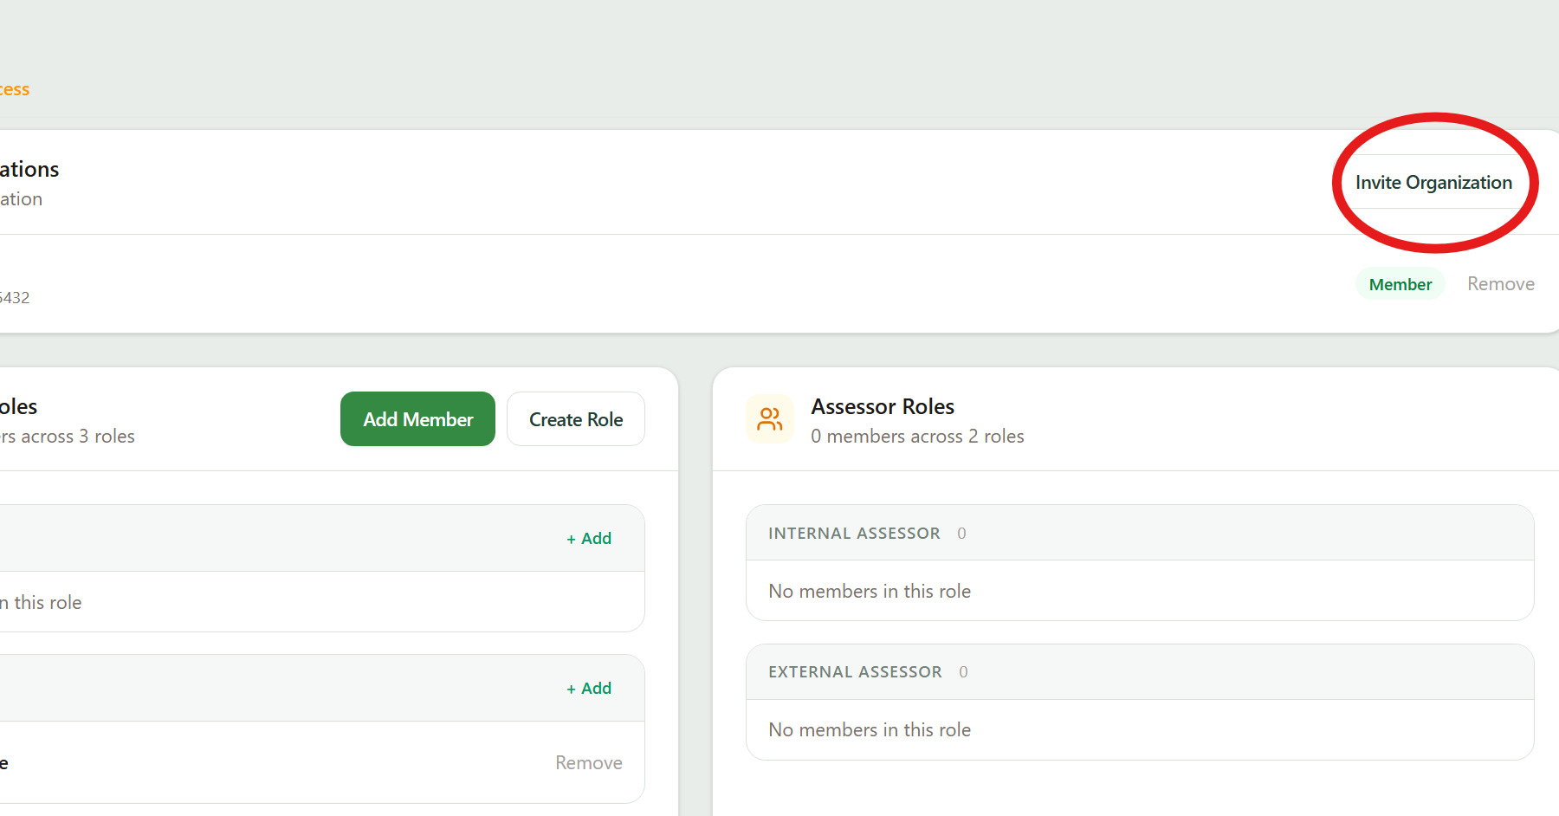Image resolution: width=1559 pixels, height=816 pixels.
Task: Open the Create Role dialog
Action: pyautogui.click(x=576, y=419)
